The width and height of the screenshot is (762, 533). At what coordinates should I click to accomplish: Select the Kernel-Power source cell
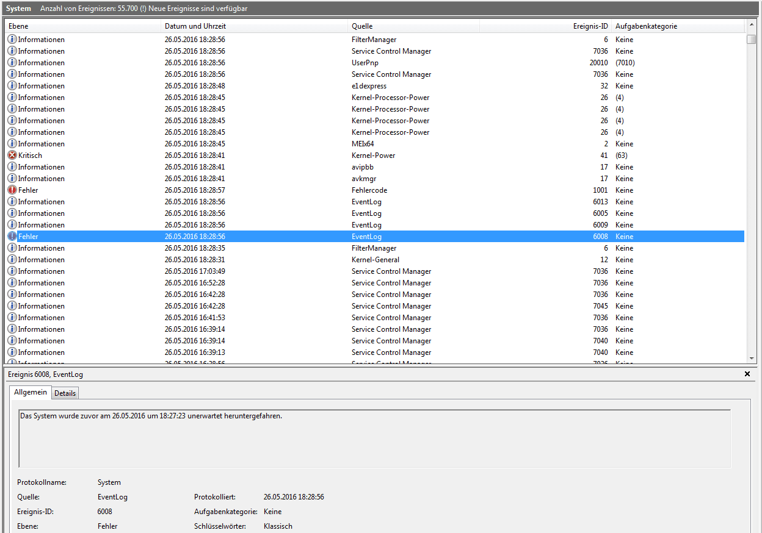click(x=373, y=156)
